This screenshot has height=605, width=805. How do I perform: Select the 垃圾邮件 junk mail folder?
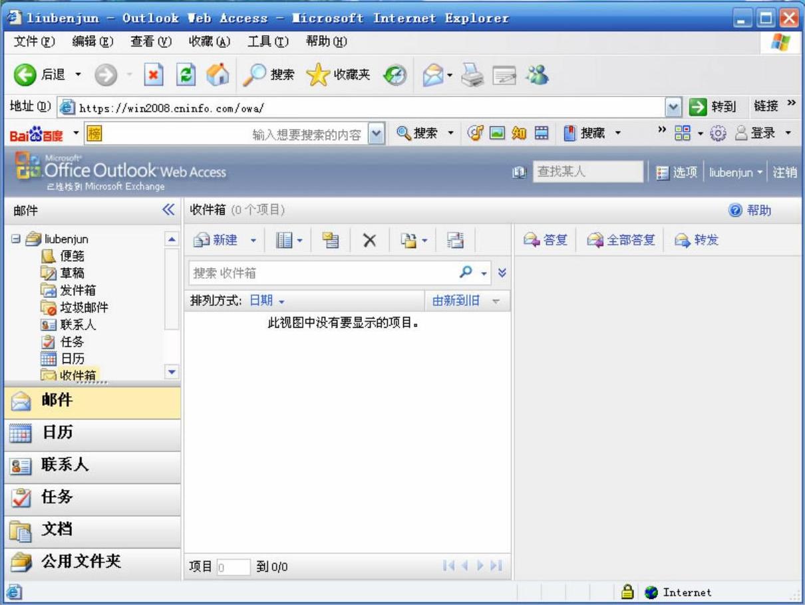coord(75,308)
